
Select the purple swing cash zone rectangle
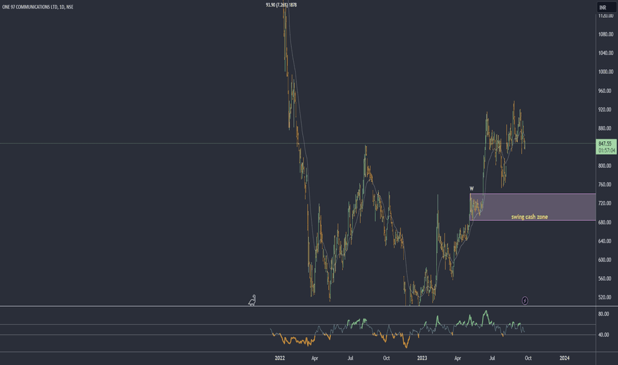click(532, 207)
